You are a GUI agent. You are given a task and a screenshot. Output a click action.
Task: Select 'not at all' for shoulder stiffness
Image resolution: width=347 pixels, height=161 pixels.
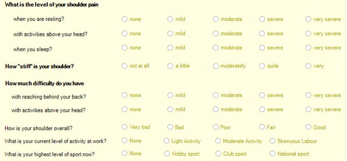(x=124, y=66)
